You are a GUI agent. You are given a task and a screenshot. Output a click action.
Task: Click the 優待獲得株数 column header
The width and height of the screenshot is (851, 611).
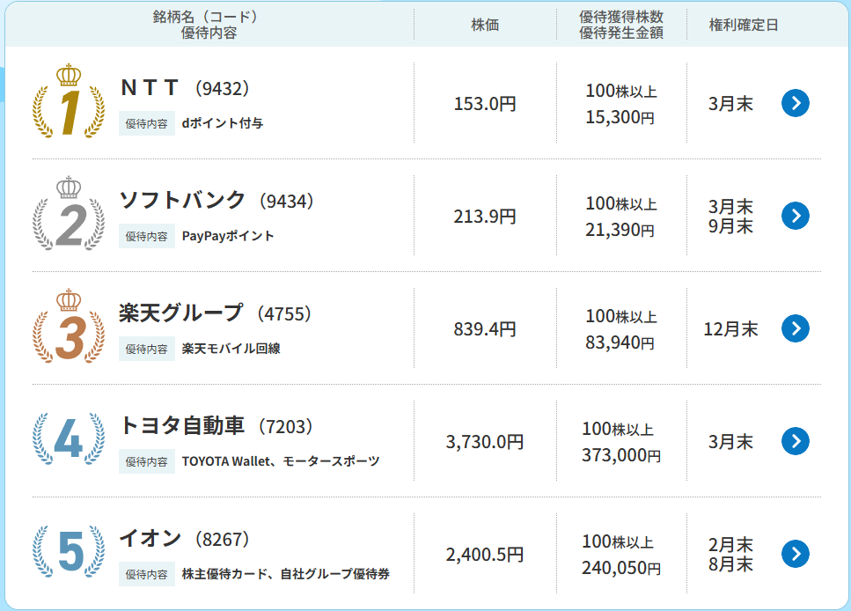[x=619, y=18]
